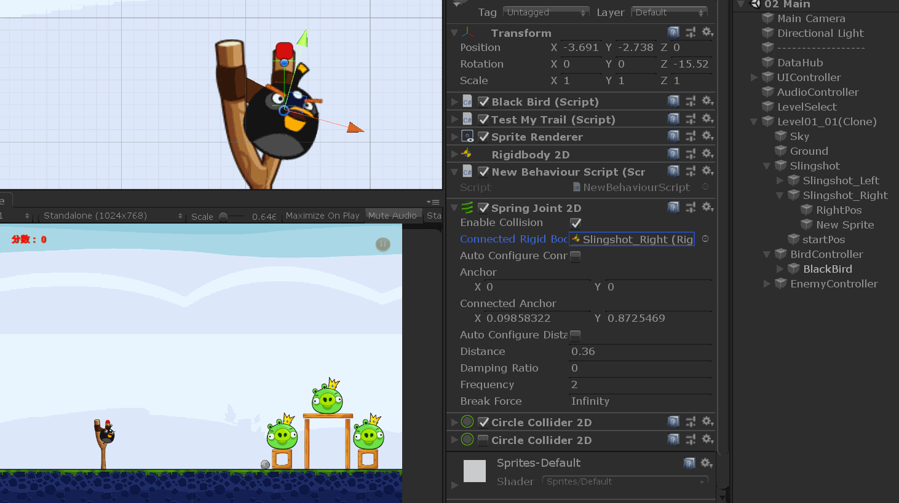Viewport: 899px width, 503px height.
Task: Open Transform component gear menu
Action: (x=708, y=32)
